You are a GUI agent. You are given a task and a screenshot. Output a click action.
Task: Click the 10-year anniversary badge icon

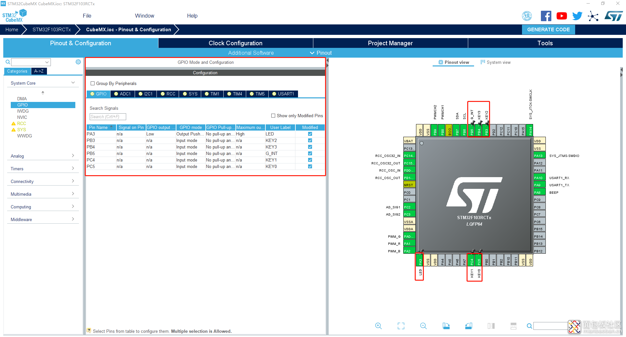pos(527,16)
